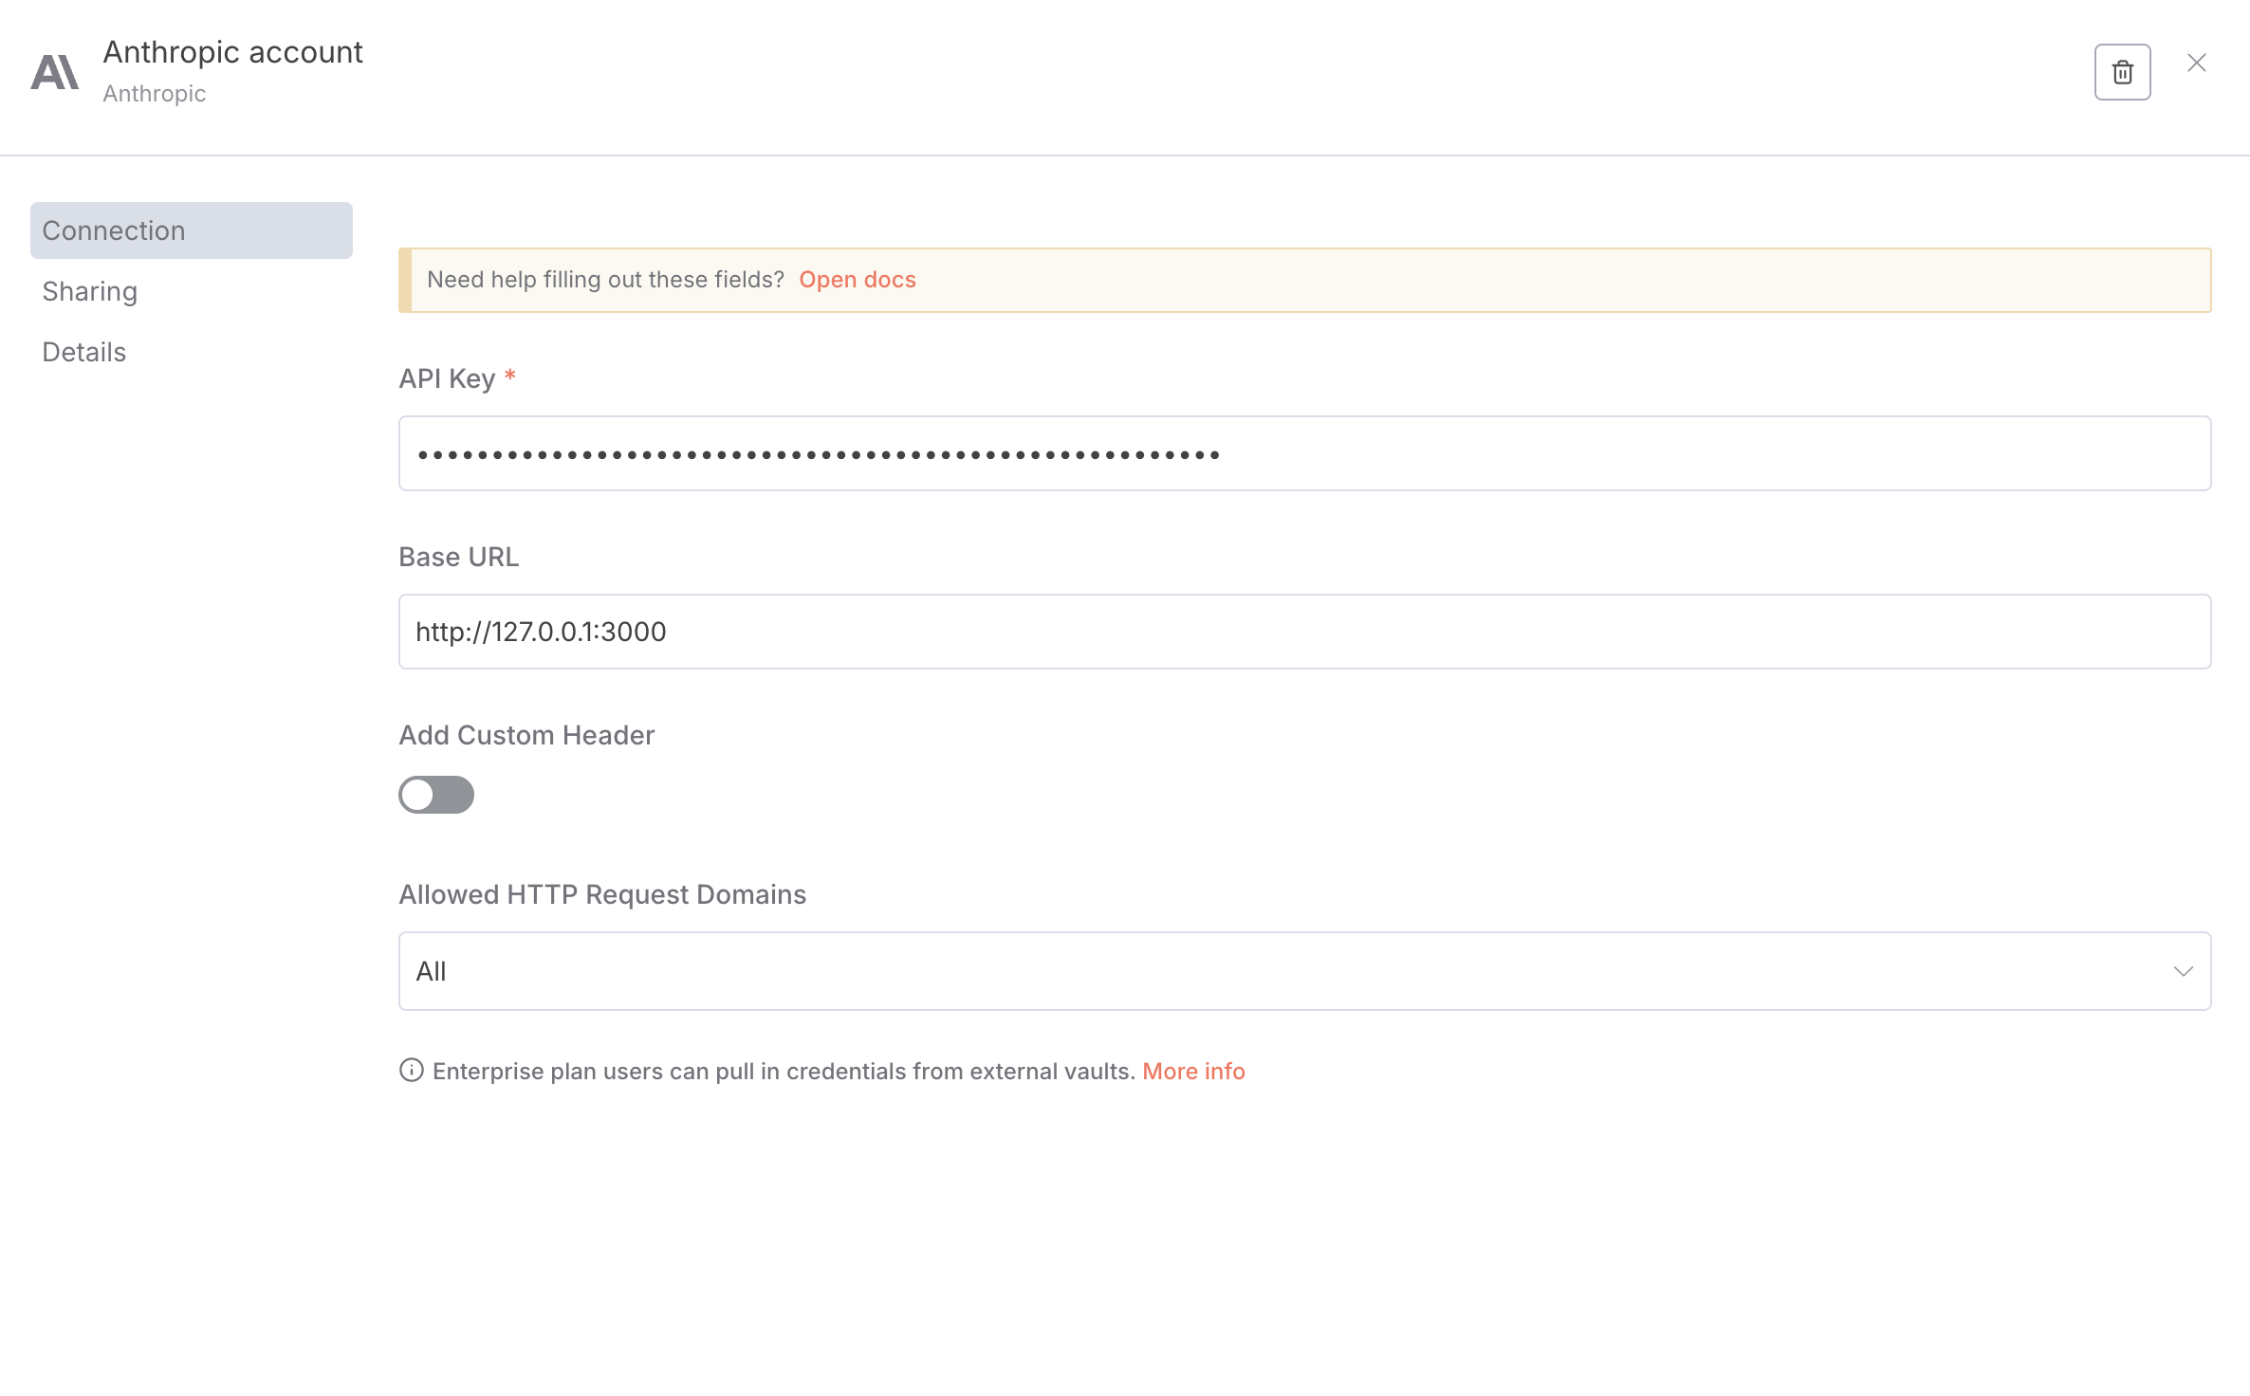Toggle the Add Custom Header switch
This screenshot has width=2250, height=1396.
(x=435, y=795)
